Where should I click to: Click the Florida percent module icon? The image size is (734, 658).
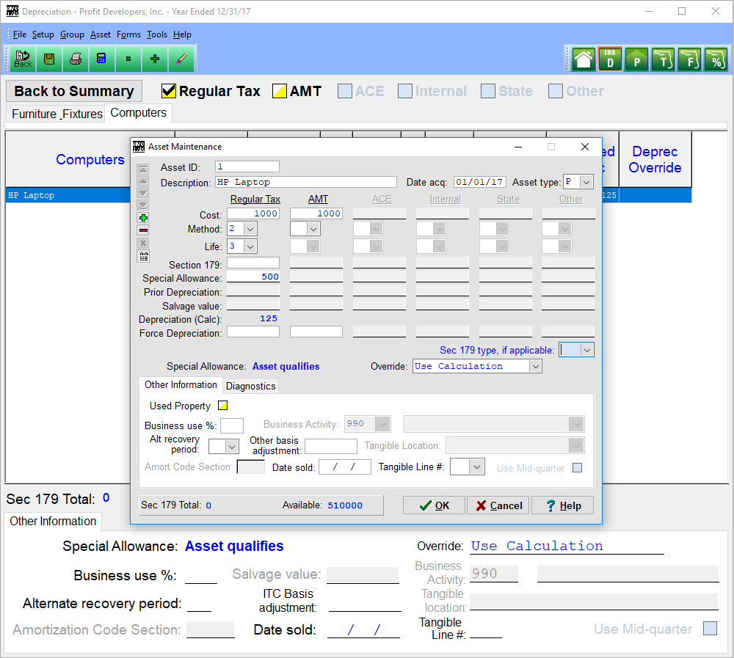[x=715, y=59]
